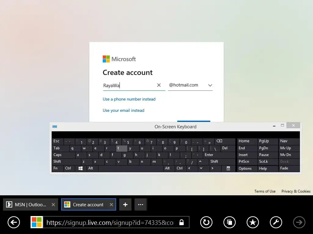Open the page tools wrench icon

[276, 222]
